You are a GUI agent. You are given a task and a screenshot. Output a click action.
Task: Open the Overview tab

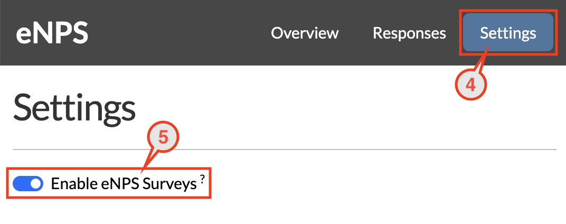[x=305, y=33]
